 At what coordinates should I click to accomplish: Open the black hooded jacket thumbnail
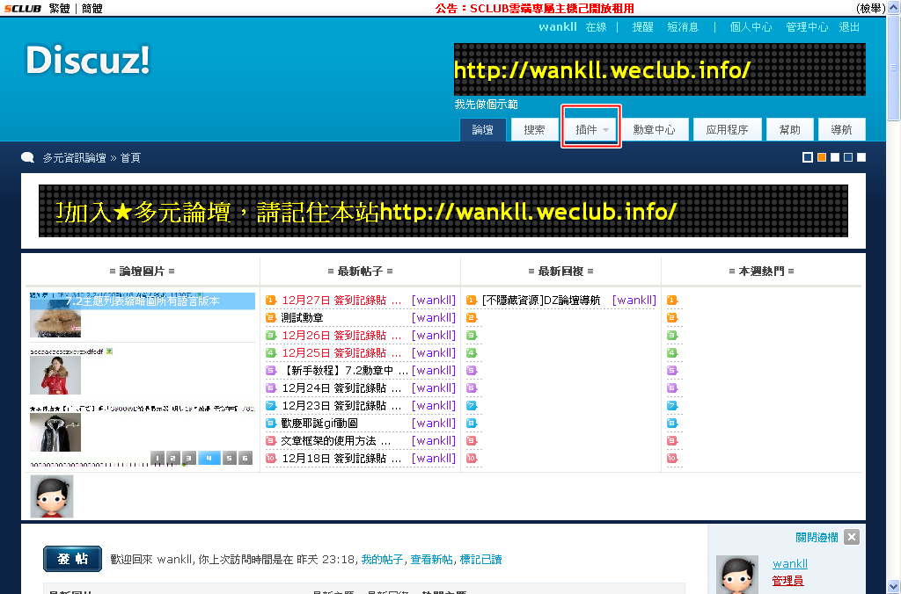(55, 432)
